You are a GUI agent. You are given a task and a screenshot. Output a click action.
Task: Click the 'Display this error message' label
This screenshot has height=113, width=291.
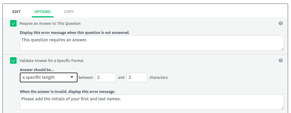[x=75, y=33]
